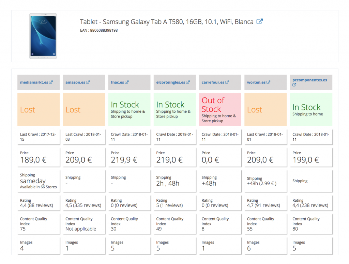349x264 pixels.
Task: Click the 189,0 € price
Action: [33, 160]
